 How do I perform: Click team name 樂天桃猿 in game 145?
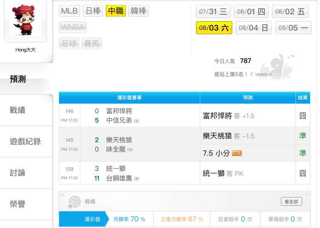point(119,140)
